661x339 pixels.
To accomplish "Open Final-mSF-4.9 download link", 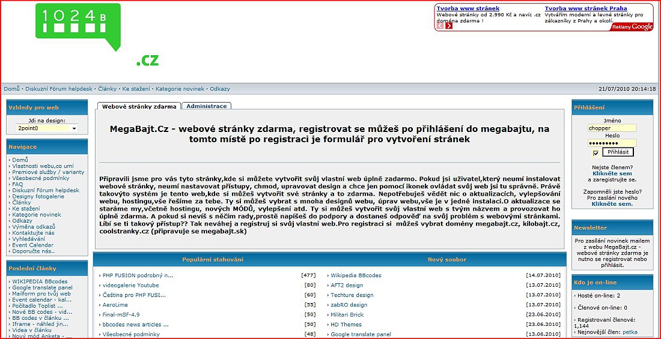I will click(121, 314).
